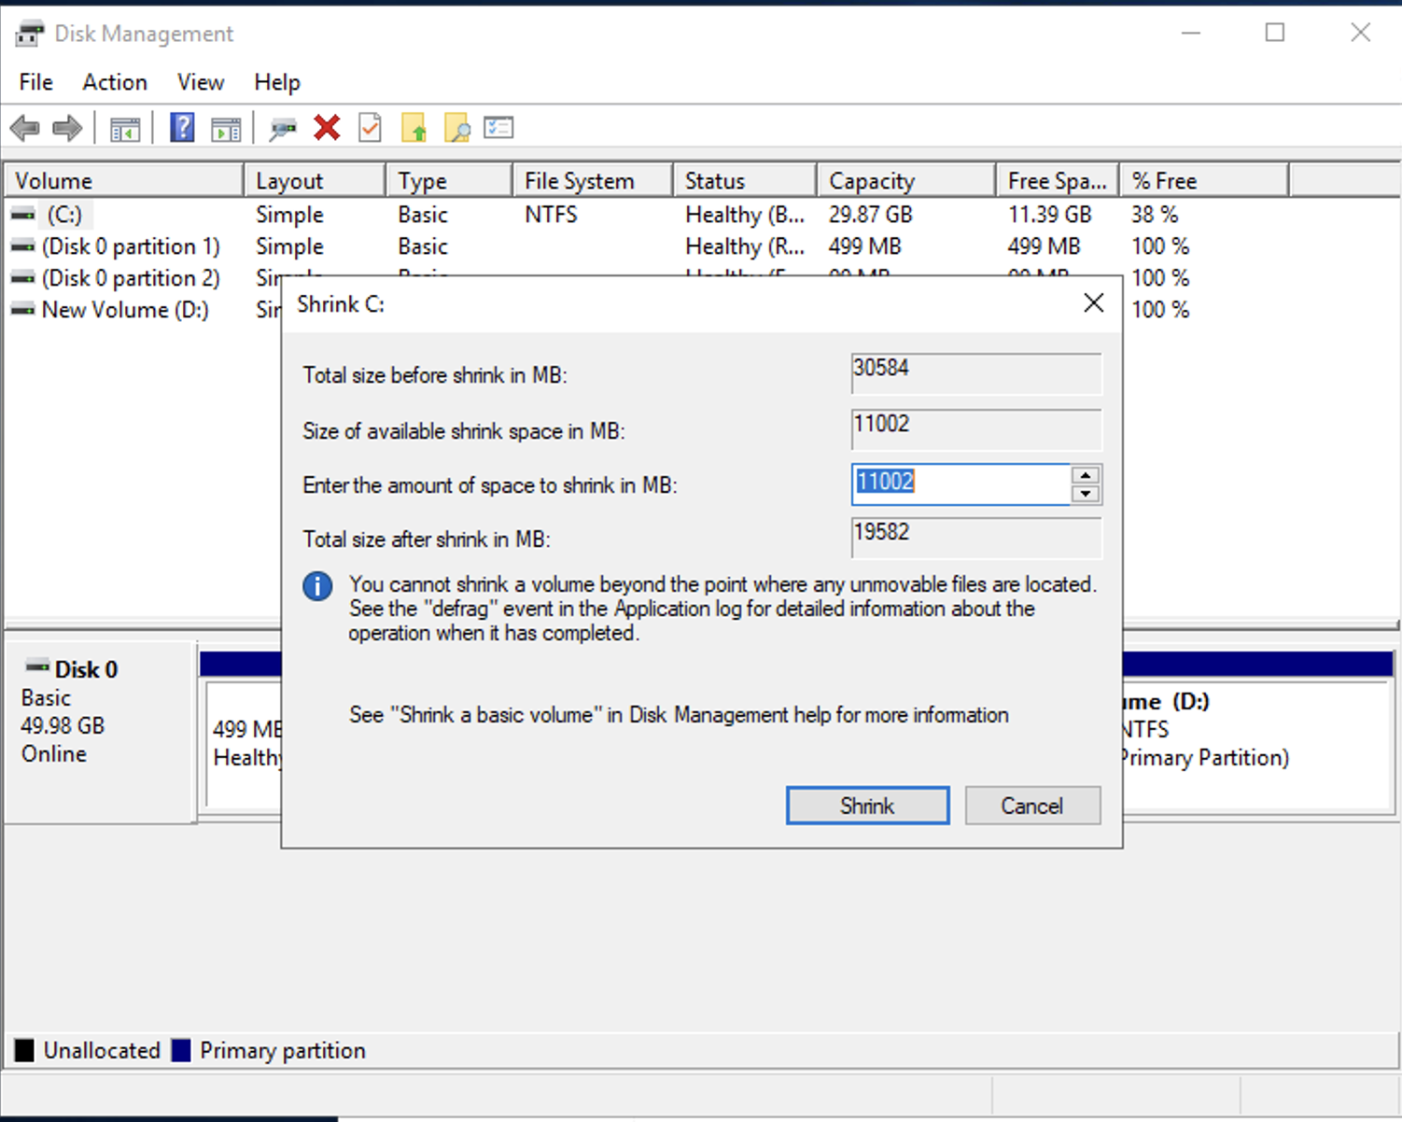Screen dimensions: 1402x1122
Task: Click the C: volume drive icon
Action: [x=23, y=215]
